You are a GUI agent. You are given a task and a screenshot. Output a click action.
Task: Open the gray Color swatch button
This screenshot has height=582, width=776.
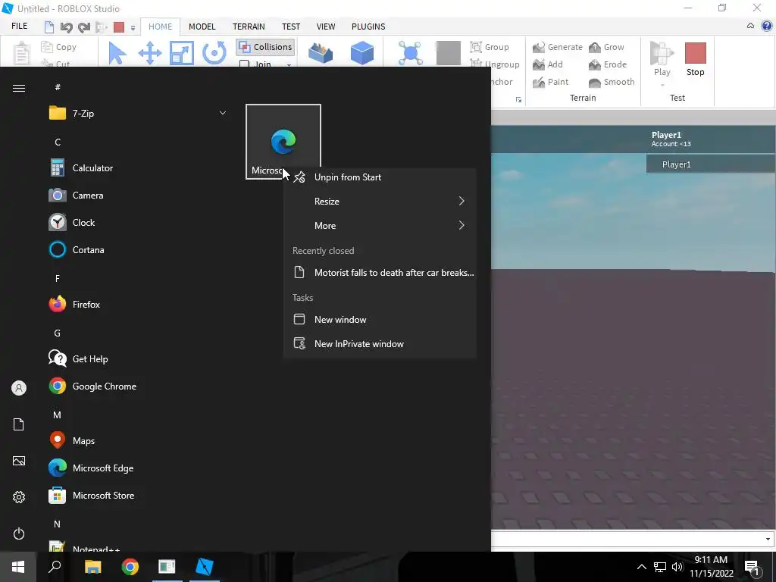[x=449, y=53]
